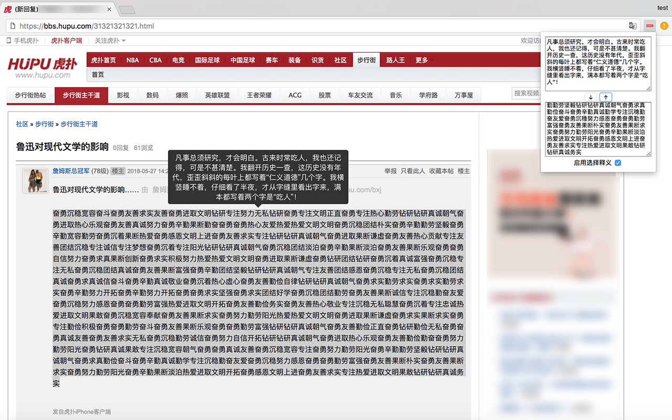Open the 虎扑首页 nav item
672x420 pixels.
[103, 60]
